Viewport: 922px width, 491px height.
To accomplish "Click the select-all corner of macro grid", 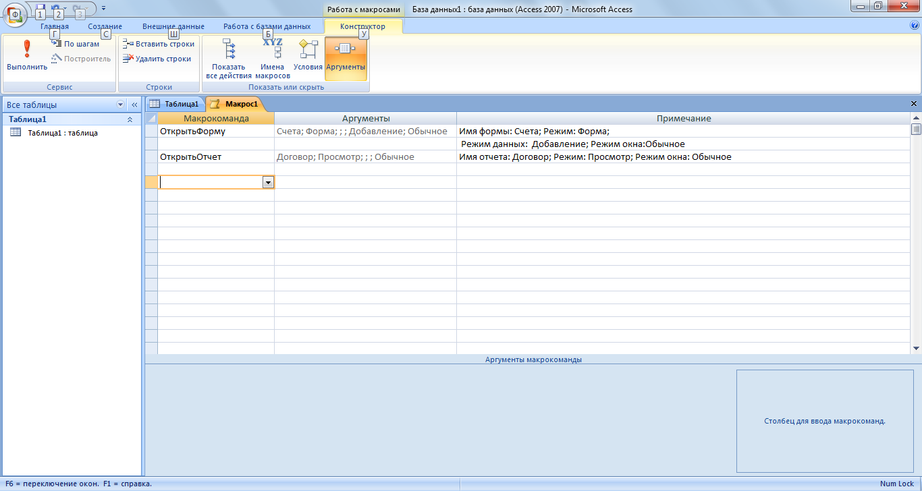I will 151,118.
